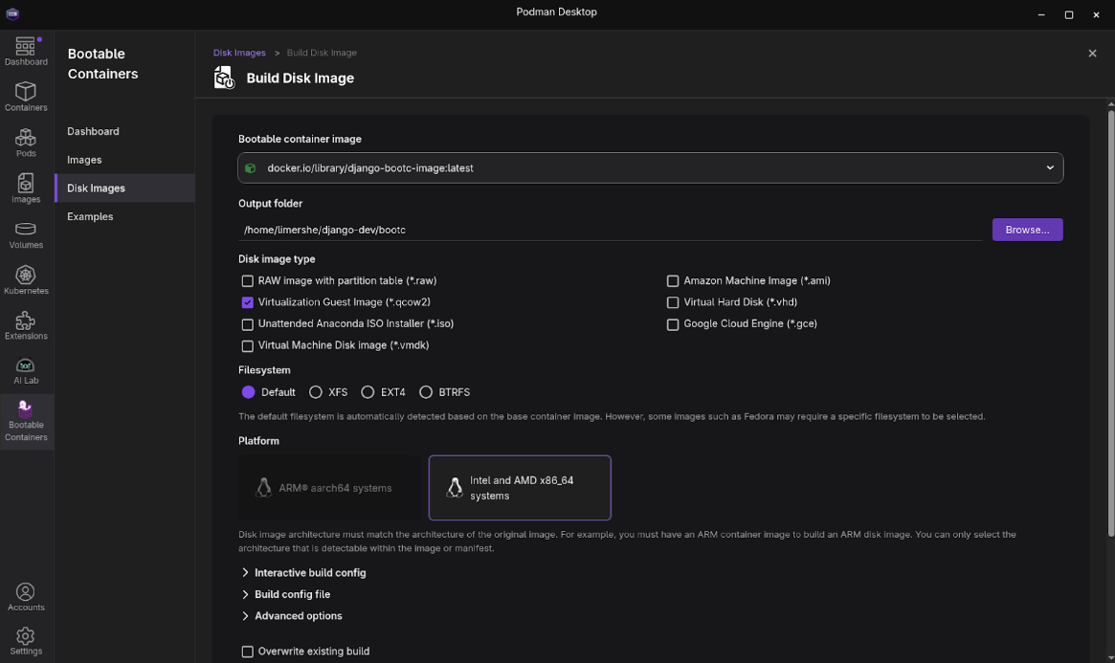Check the Overwrite existing build option
This screenshot has width=1115, height=663.
[x=248, y=652]
